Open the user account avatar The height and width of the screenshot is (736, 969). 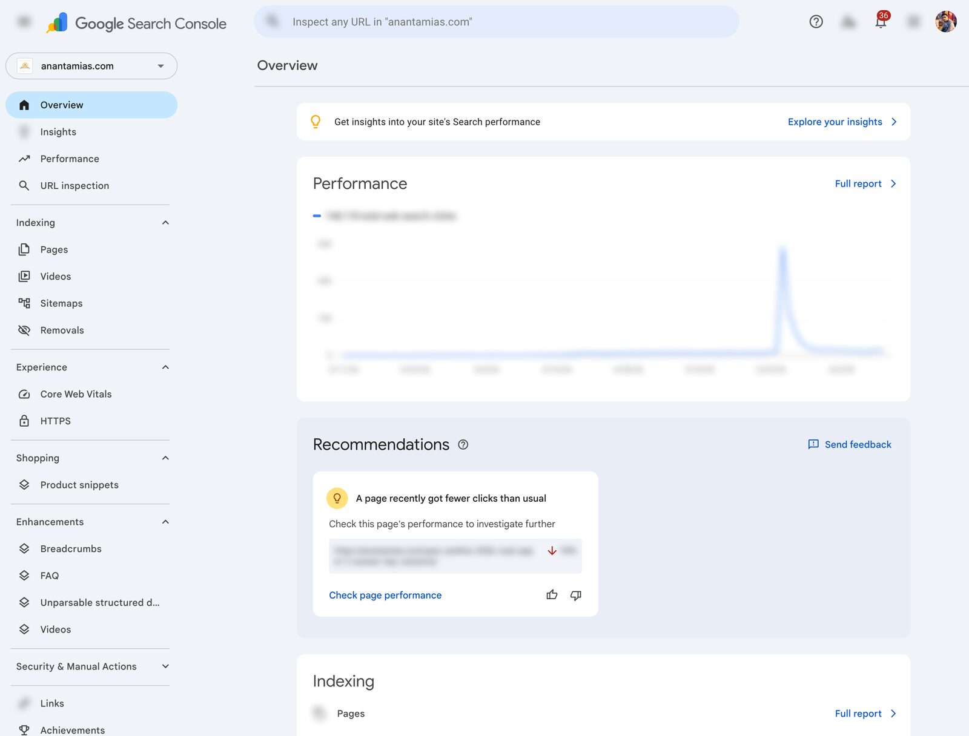click(945, 22)
